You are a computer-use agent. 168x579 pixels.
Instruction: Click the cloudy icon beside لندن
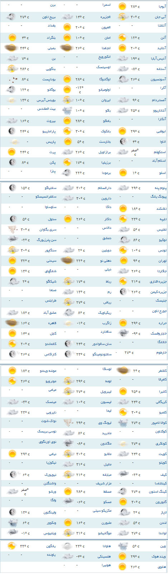(123, 523)
